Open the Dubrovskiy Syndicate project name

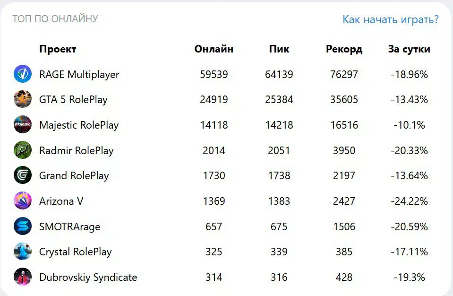88,277
